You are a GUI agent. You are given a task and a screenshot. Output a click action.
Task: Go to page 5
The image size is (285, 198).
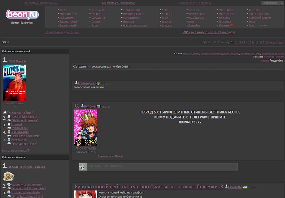click(x=248, y=42)
